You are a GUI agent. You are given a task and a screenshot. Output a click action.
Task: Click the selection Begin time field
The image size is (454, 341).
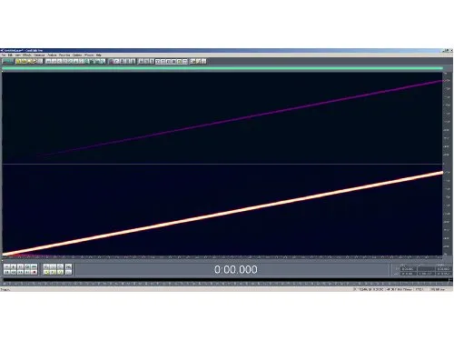[409, 269]
